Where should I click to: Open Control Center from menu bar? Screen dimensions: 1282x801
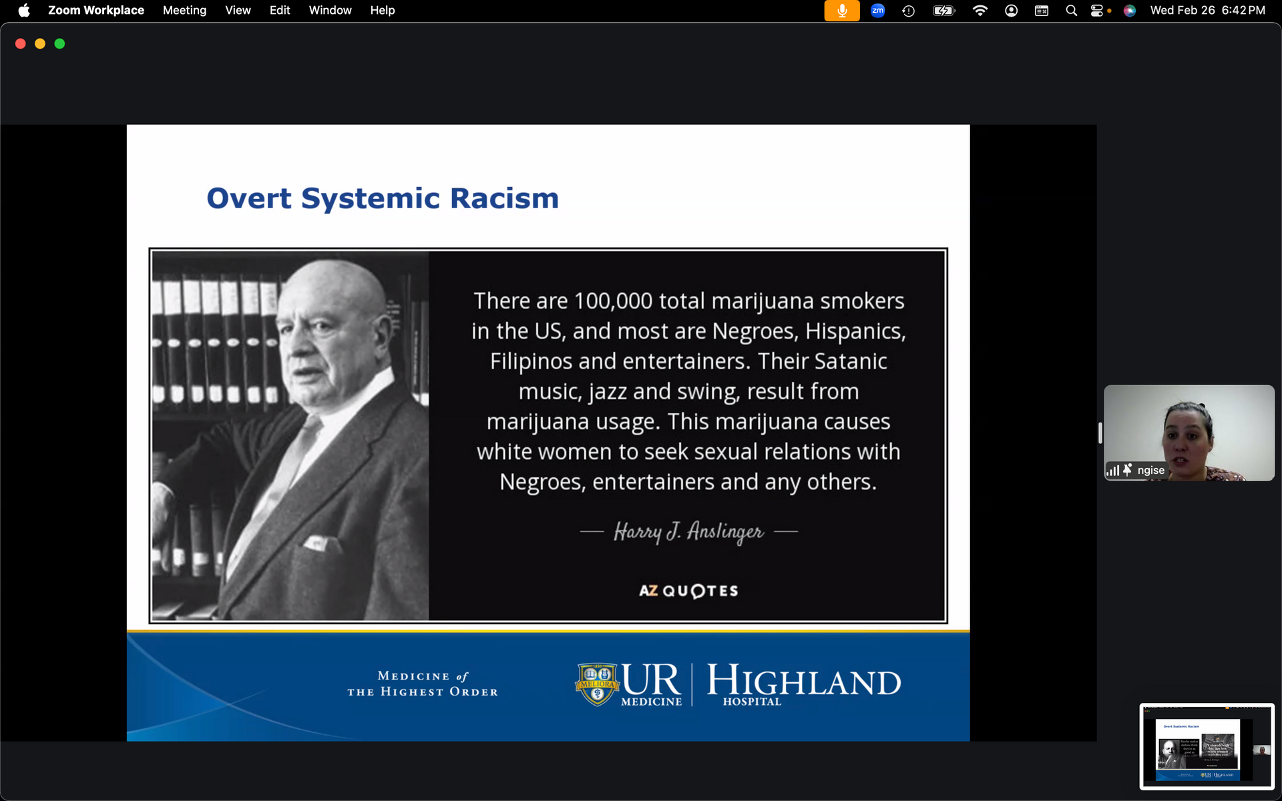pos(1096,11)
